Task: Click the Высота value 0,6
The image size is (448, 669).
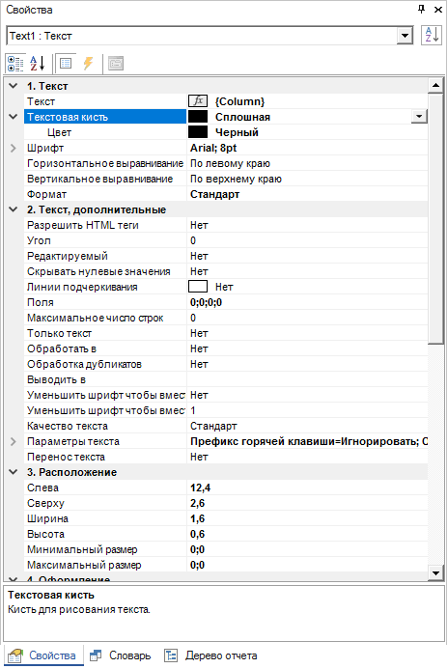Action: tap(197, 534)
